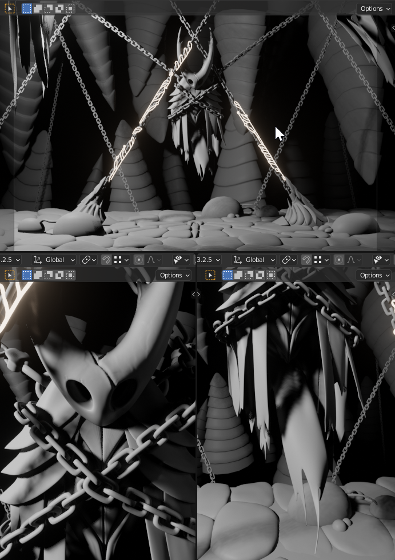The width and height of the screenshot is (395, 560).
Task: Click the tweak select tool icon in the horned mask viewport
Action: tap(10, 275)
